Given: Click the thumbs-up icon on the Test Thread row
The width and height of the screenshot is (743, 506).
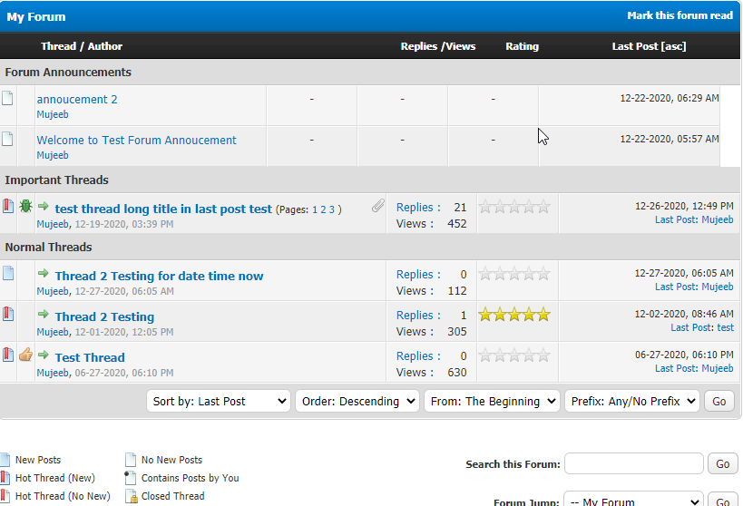Looking at the screenshot, I should (x=25, y=355).
